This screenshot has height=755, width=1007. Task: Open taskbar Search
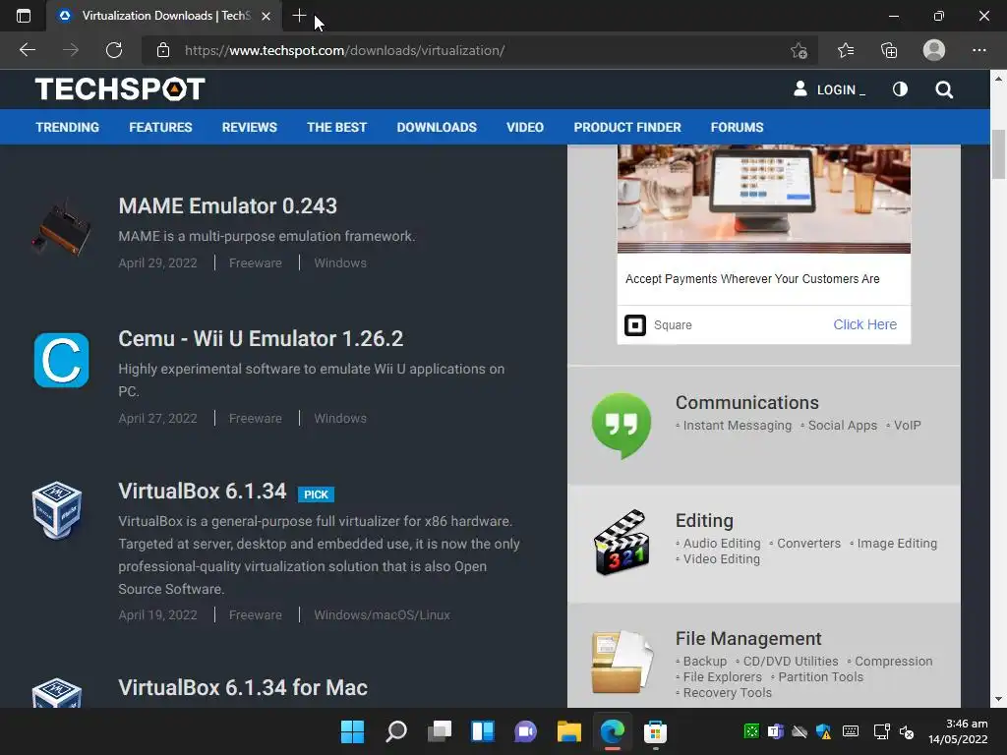(396, 731)
